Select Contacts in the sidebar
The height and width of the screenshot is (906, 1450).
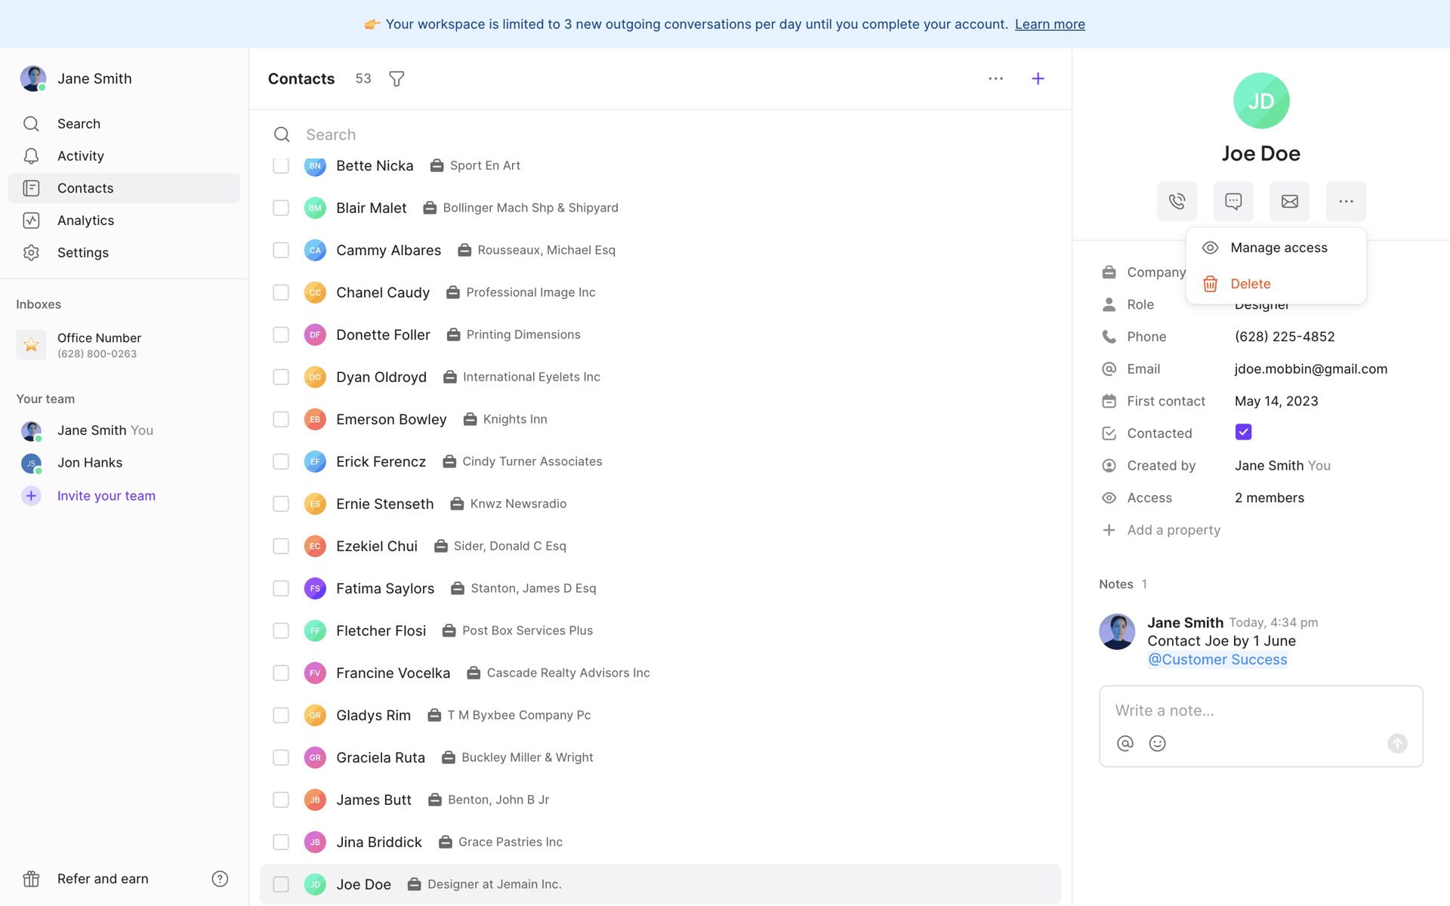tap(124, 188)
